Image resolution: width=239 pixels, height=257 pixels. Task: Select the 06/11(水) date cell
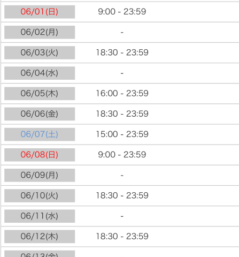[x=40, y=216]
